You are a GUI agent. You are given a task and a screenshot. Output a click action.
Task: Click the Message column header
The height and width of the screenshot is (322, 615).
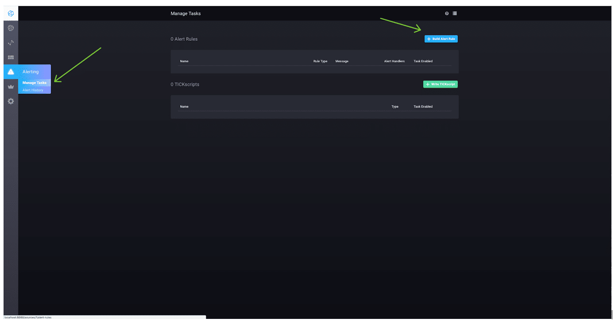tap(342, 61)
